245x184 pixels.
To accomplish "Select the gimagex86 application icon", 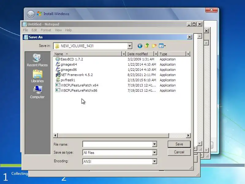I will pyautogui.click(x=58, y=70).
